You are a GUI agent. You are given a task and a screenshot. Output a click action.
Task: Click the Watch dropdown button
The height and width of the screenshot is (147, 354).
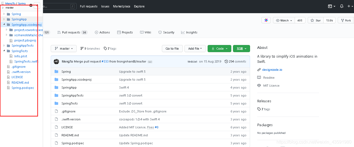(x=284, y=20)
